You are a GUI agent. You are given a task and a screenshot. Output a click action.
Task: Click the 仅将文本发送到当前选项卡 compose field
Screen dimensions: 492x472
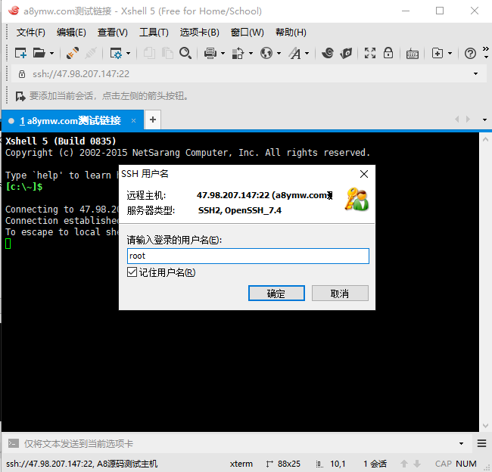coord(238,443)
